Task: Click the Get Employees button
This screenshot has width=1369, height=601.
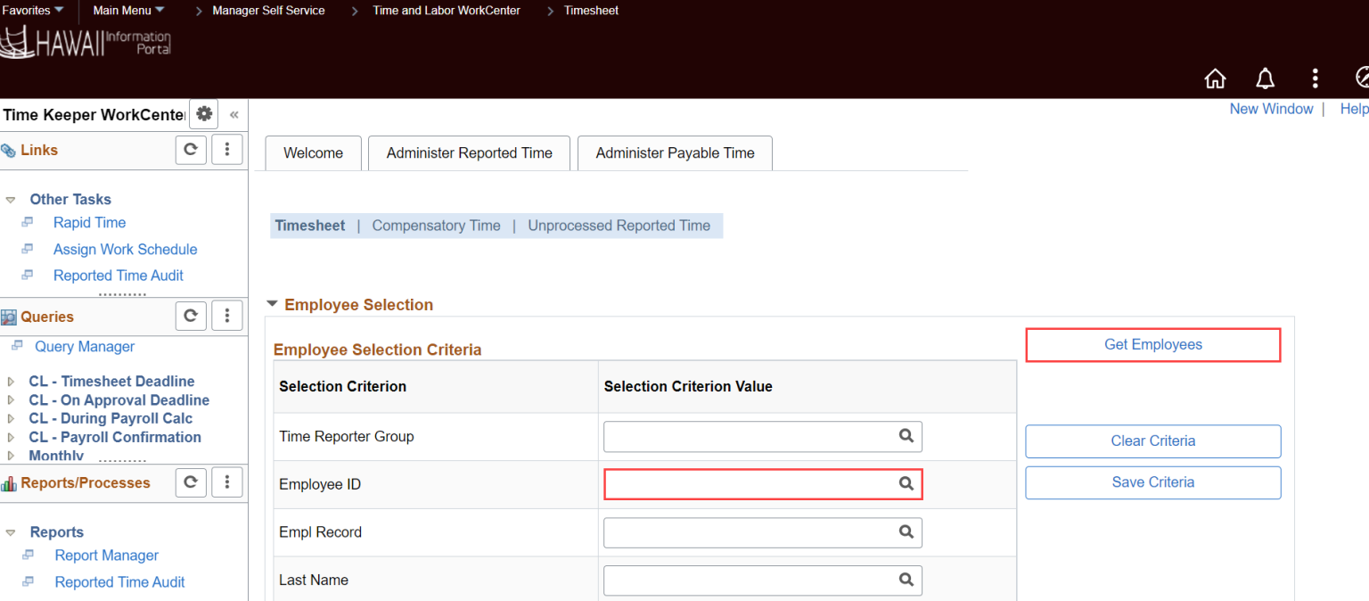Action: point(1152,344)
